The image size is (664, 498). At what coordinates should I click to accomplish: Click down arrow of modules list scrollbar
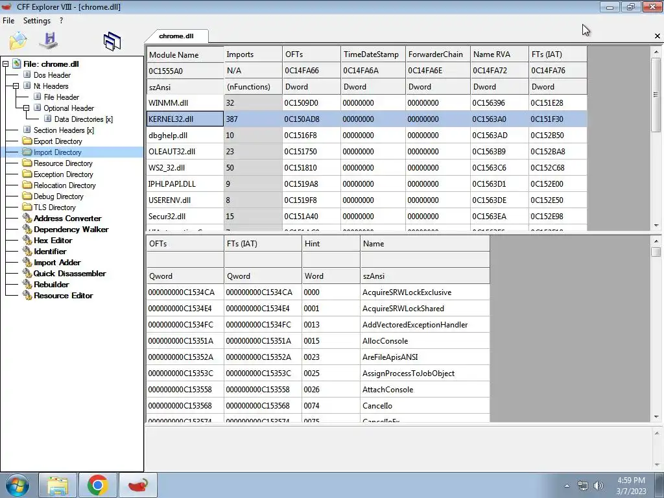click(656, 226)
